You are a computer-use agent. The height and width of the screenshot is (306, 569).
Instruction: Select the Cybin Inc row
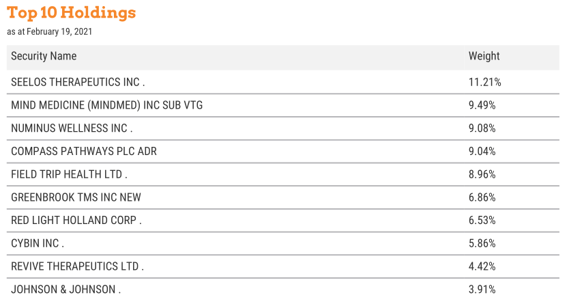(38, 243)
